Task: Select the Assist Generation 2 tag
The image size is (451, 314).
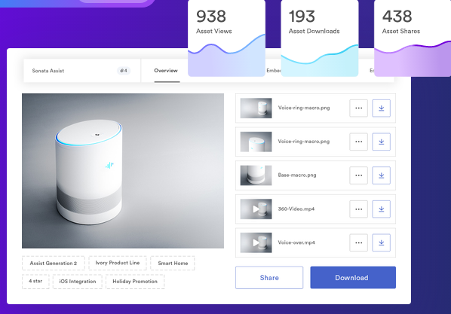Action: click(54, 263)
